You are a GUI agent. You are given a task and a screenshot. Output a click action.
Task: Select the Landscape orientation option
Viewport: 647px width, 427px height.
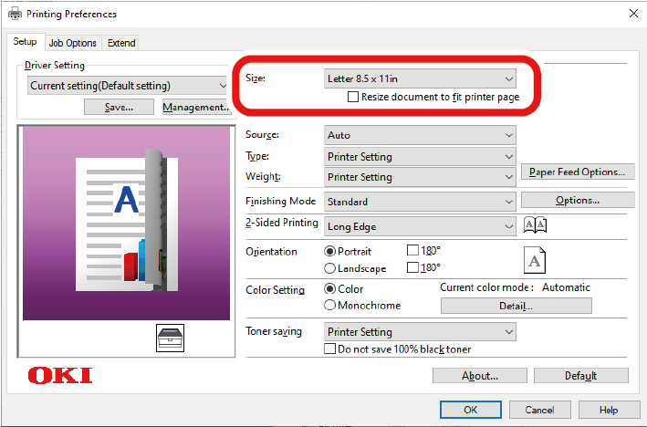pyautogui.click(x=330, y=268)
